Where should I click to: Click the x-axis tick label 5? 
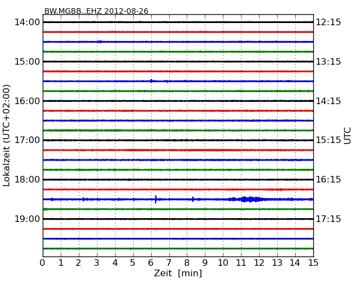point(133,263)
